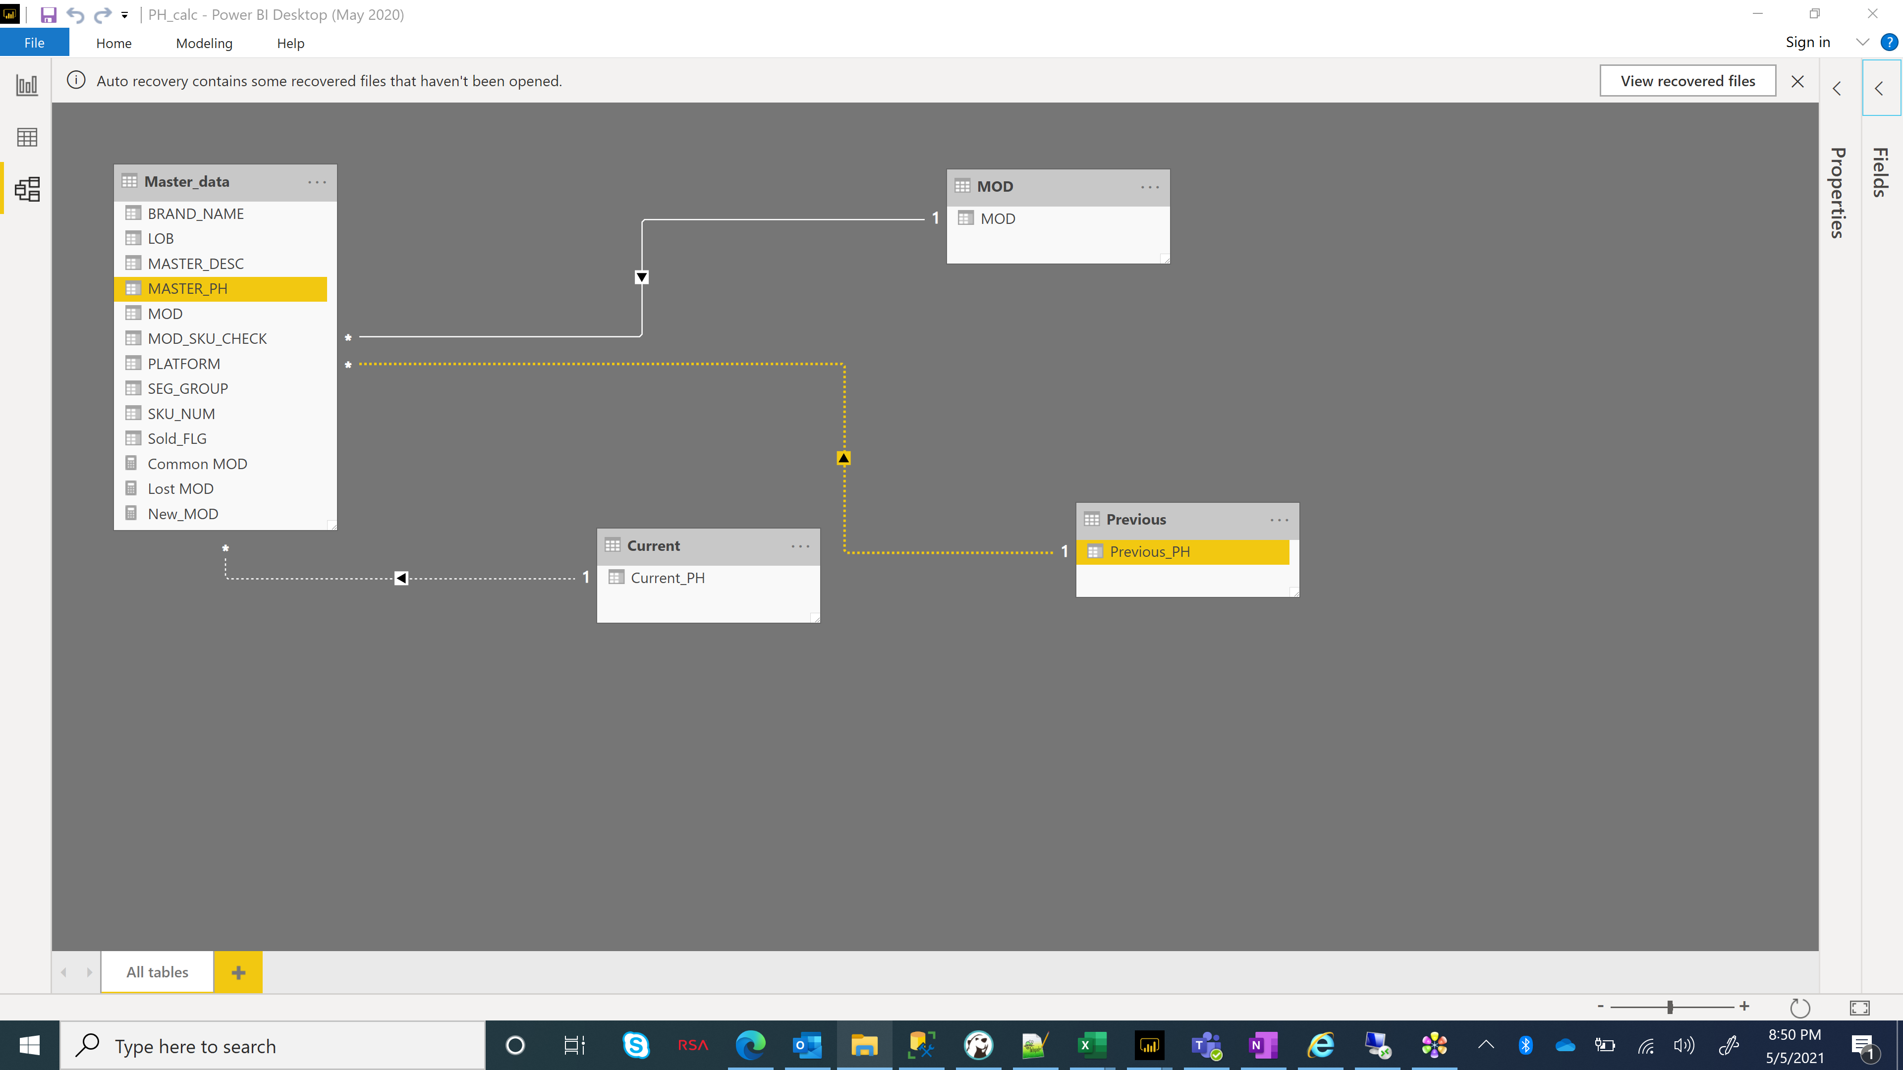Add a new layout tab with plus
1903x1070 pixels.
click(x=238, y=972)
